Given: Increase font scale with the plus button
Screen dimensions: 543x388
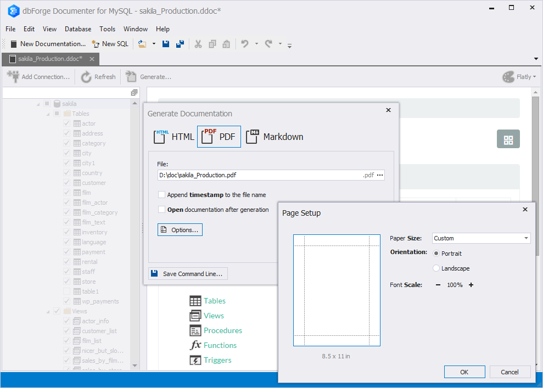Looking at the screenshot, I should (x=471, y=285).
